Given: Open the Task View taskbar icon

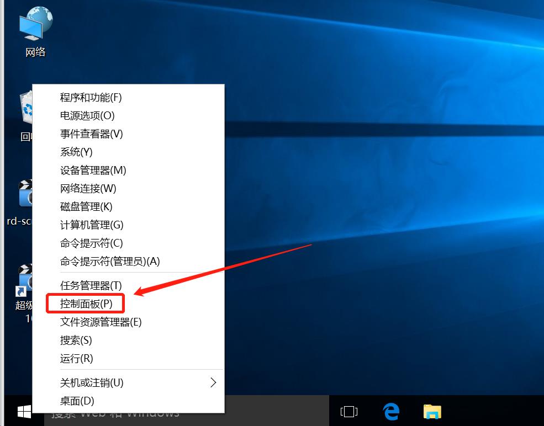Looking at the screenshot, I should (x=349, y=412).
